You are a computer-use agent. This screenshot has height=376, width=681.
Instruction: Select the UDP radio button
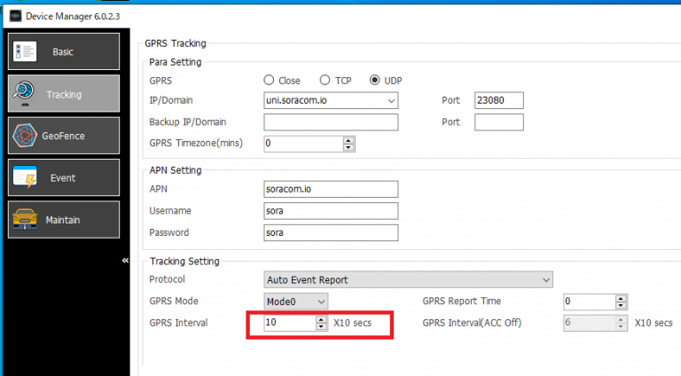(375, 80)
